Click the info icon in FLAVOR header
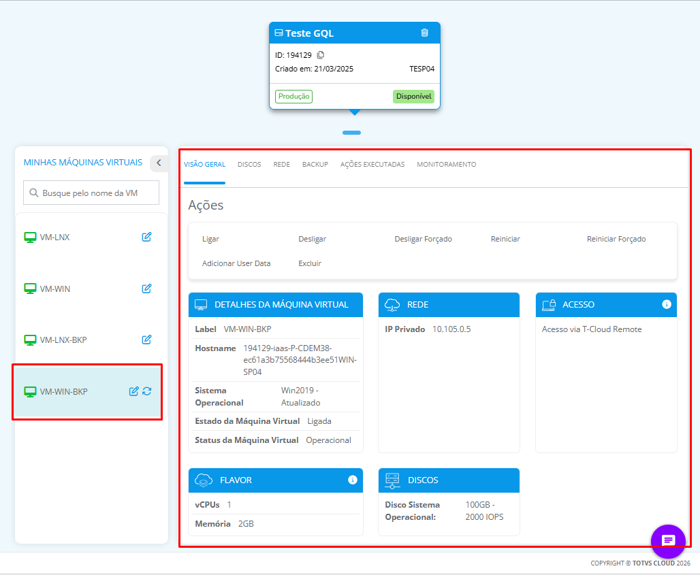700x575 pixels. click(x=352, y=480)
